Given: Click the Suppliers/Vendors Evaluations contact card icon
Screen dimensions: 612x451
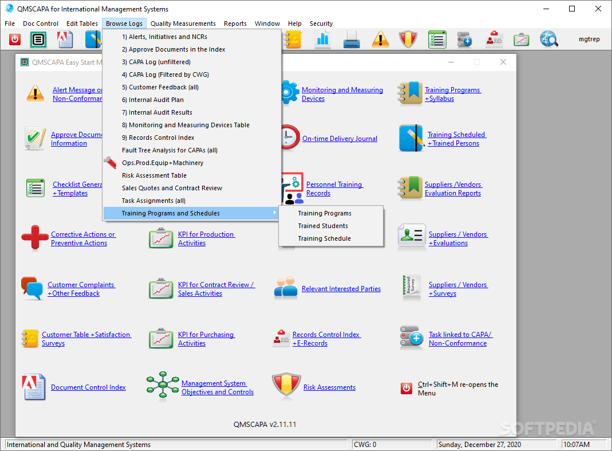Looking at the screenshot, I should [412, 236].
